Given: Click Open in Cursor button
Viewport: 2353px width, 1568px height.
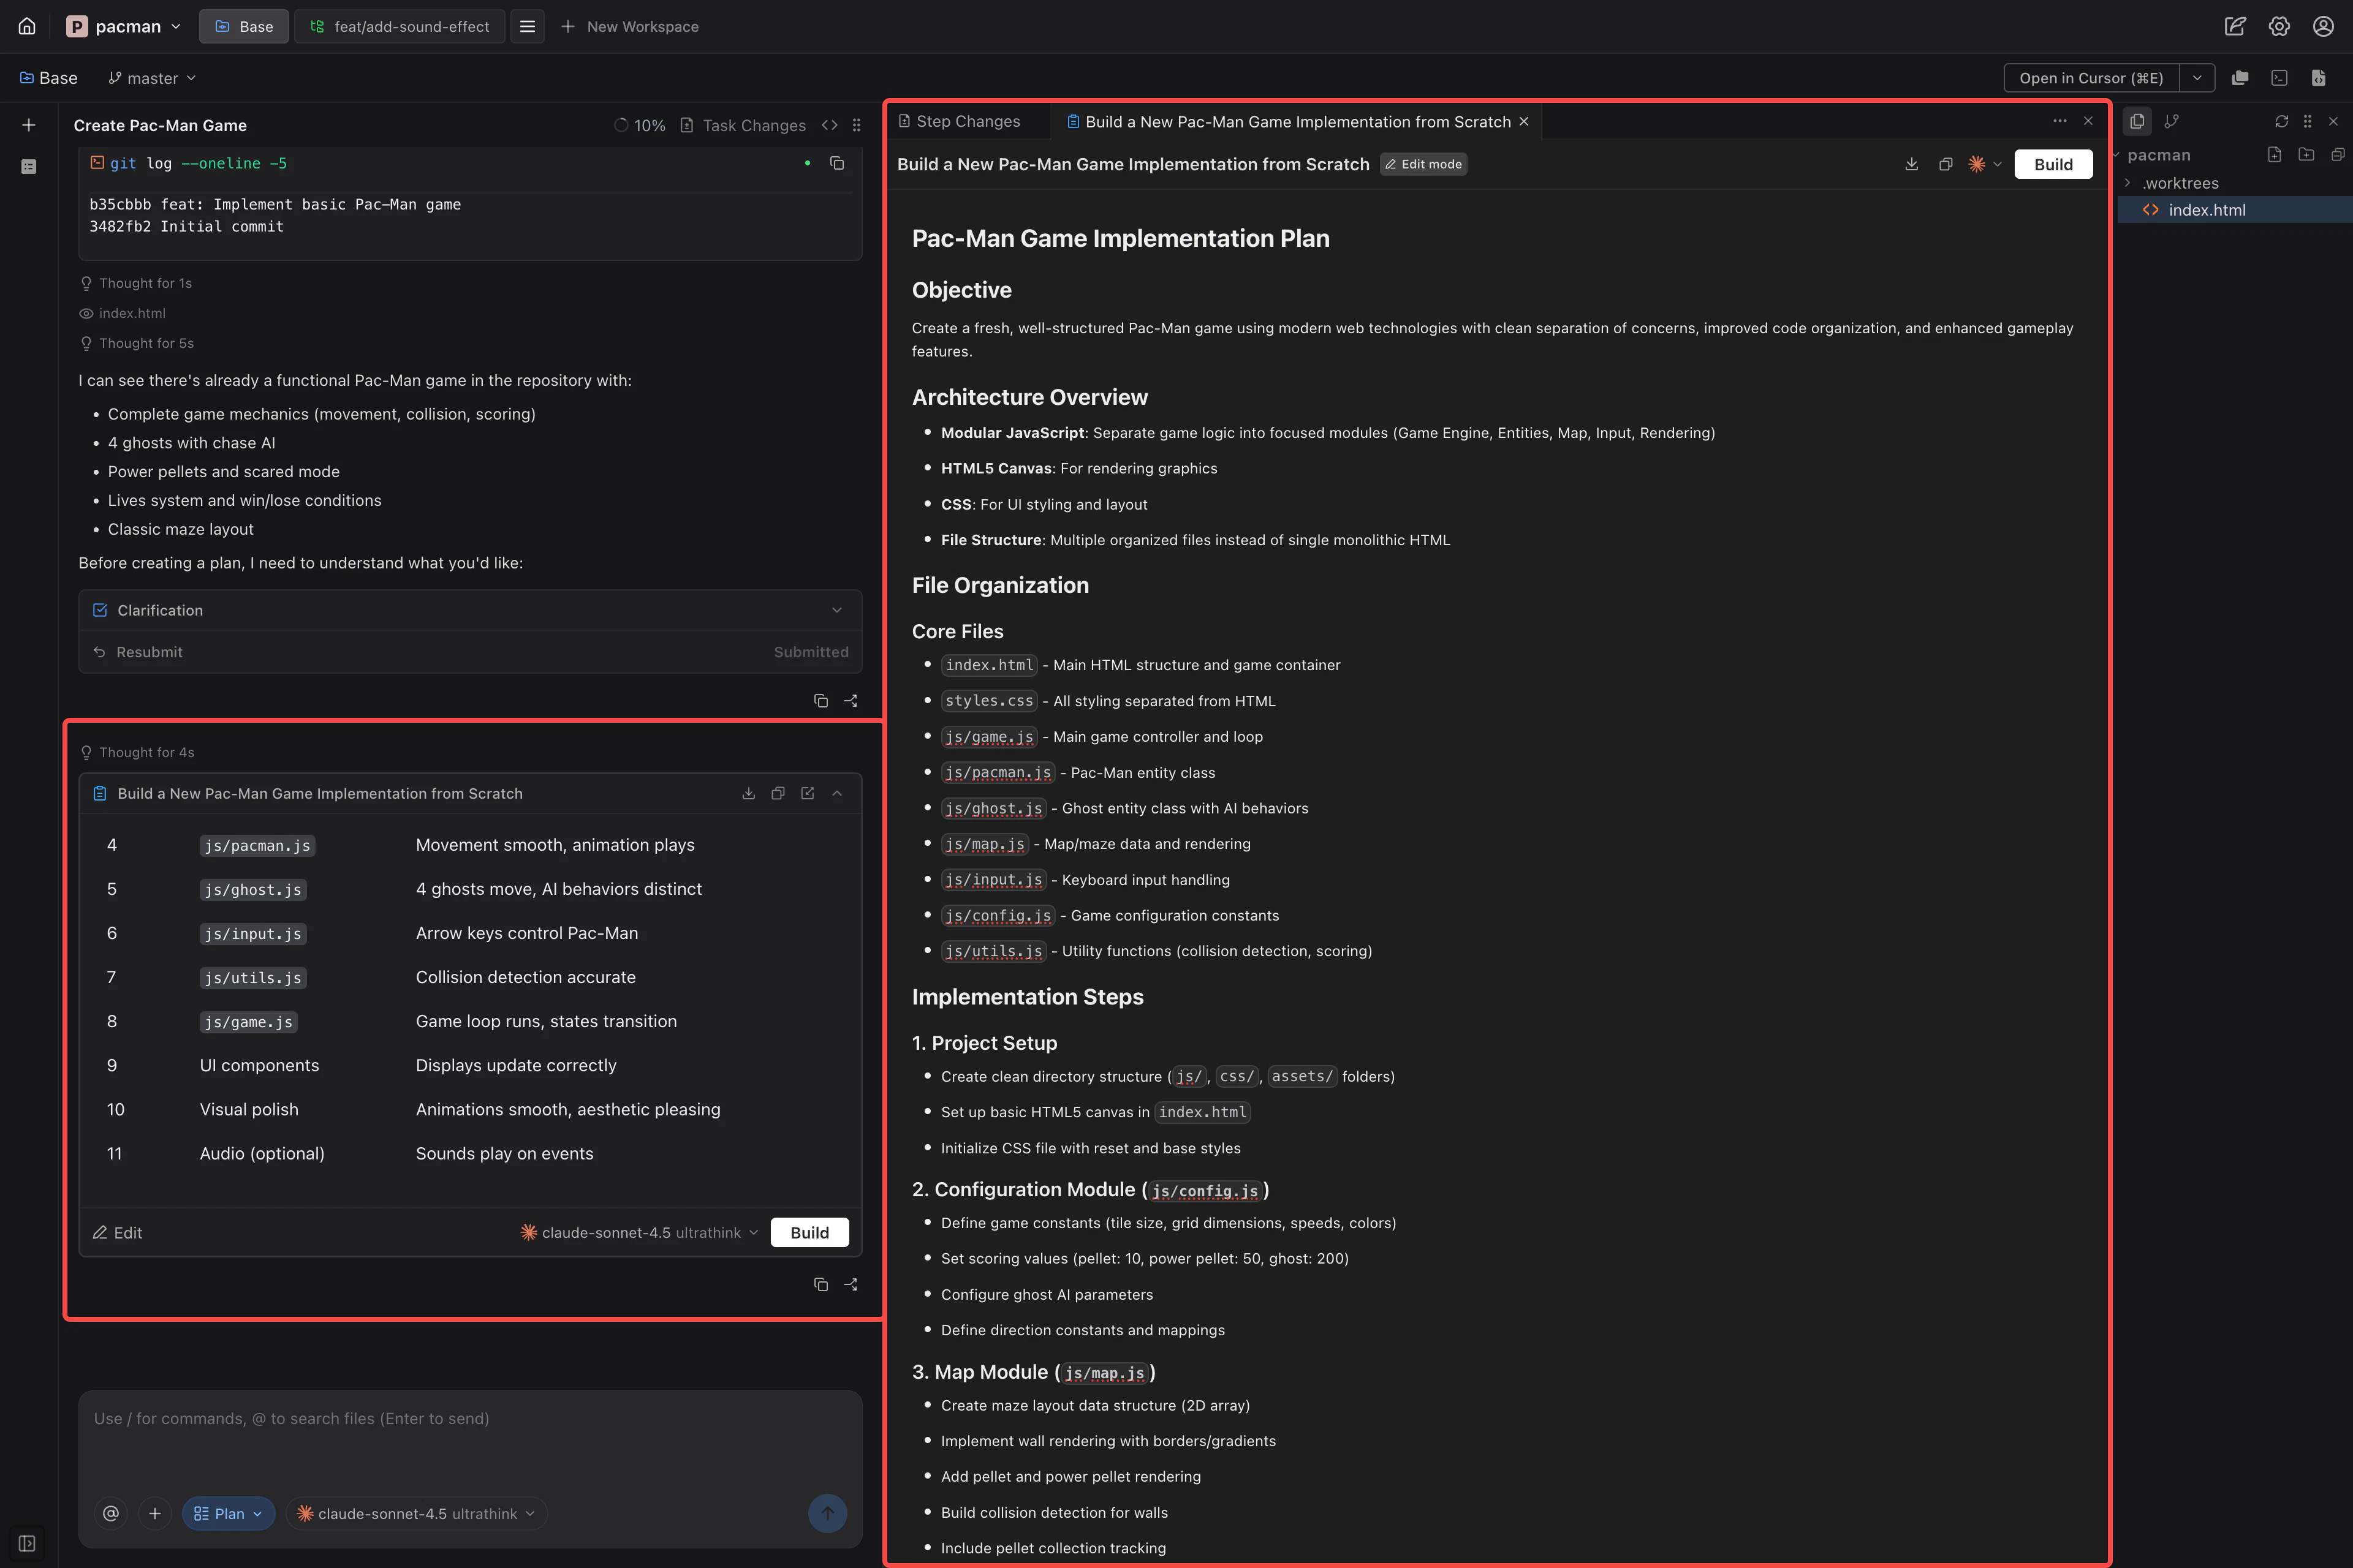Looking at the screenshot, I should tap(2091, 78).
